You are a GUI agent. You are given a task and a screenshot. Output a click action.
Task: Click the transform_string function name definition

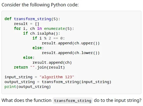(32, 19)
